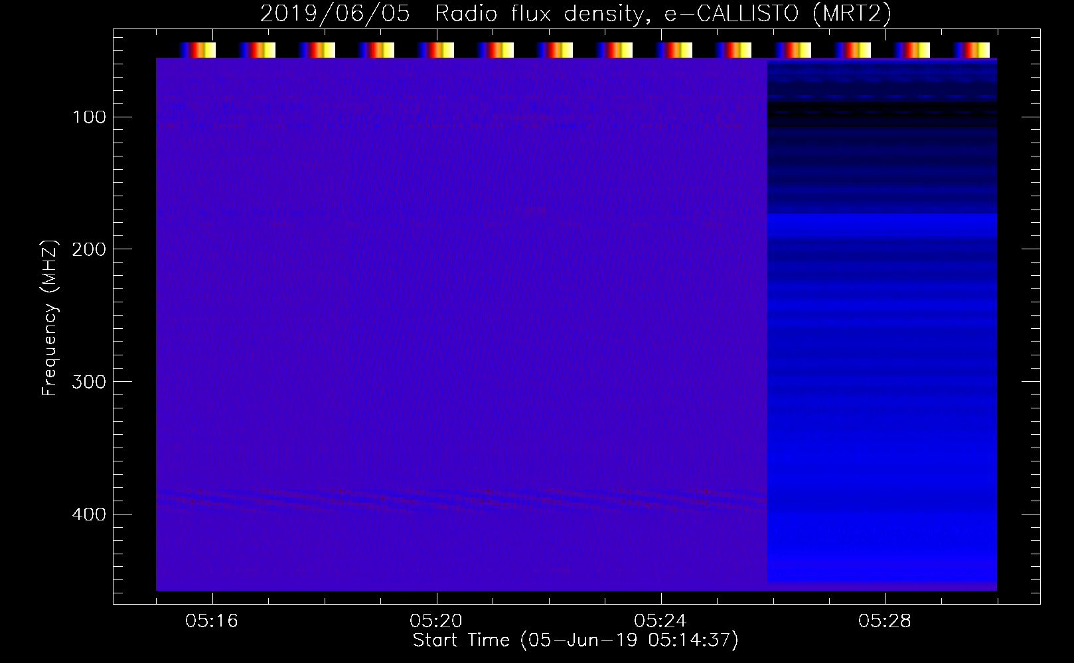Select the 05:20 time tick label

[x=436, y=621]
